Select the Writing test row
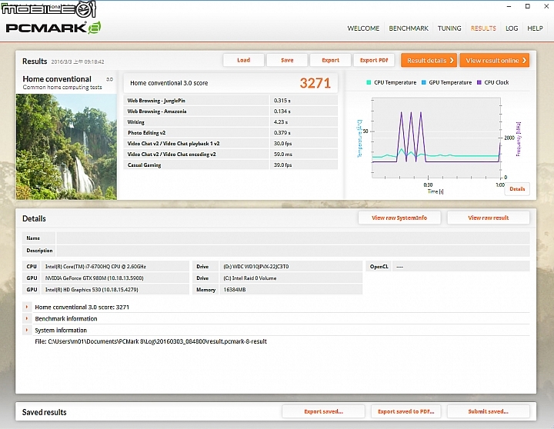 230,121
